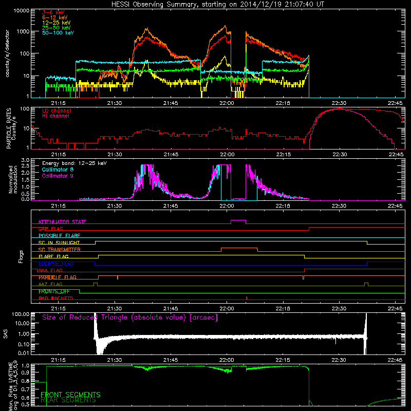This screenshot has width=411, height=411.
Task: Click the LO channel legend label
Action: [x=57, y=110]
